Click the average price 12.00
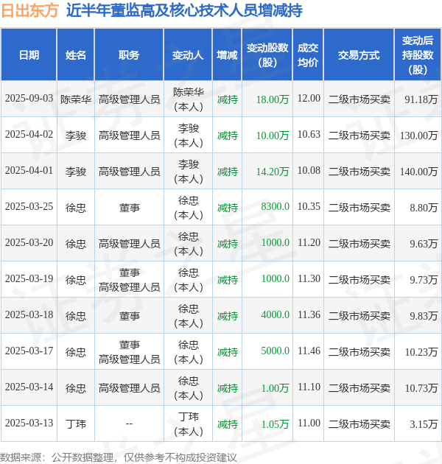Screen dimensions: 442x464 click(x=309, y=99)
